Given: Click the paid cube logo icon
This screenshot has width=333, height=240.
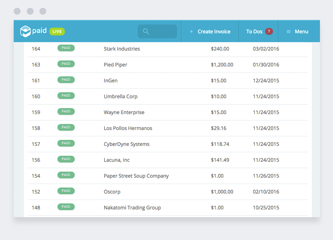Looking at the screenshot, I should (x=25, y=31).
